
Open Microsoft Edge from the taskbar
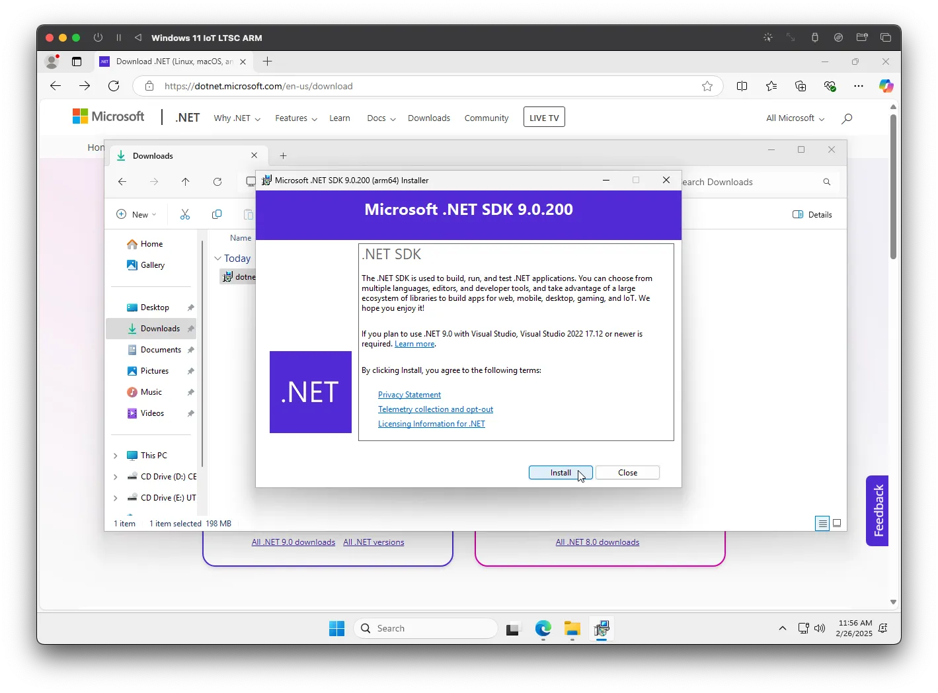(x=543, y=628)
